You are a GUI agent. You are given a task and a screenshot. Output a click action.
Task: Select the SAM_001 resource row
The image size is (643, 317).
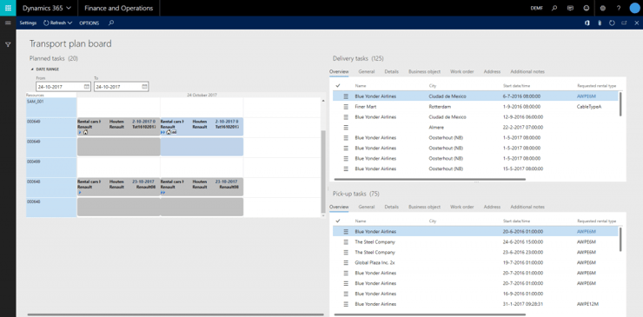click(51, 108)
